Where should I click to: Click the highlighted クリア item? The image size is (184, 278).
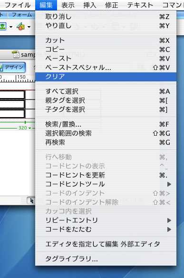coord(106,77)
